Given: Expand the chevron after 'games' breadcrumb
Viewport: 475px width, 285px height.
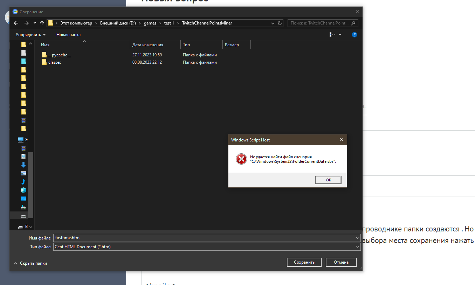Looking at the screenshot, I should pyautogui.click(x=160, y=23).
